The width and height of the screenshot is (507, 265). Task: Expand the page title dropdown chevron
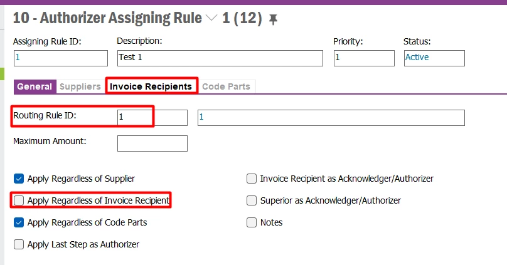tap(211, 18)
